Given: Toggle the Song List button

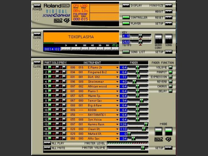Looking at the screenshot, I should [x=126, y=52].
